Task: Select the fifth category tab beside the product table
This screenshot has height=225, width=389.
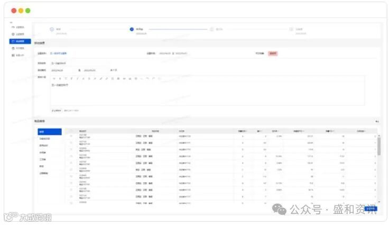Action: (50, 159)
